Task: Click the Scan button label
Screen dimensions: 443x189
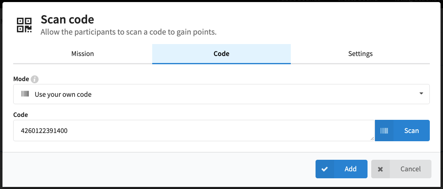Action: point(411,131)
